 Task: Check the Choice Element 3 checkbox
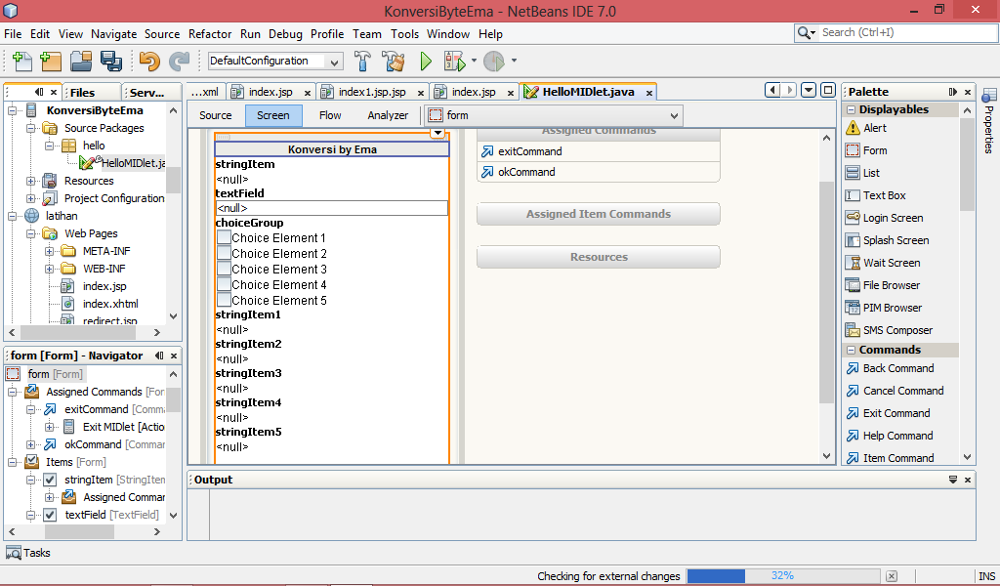[x=224, y=270]
